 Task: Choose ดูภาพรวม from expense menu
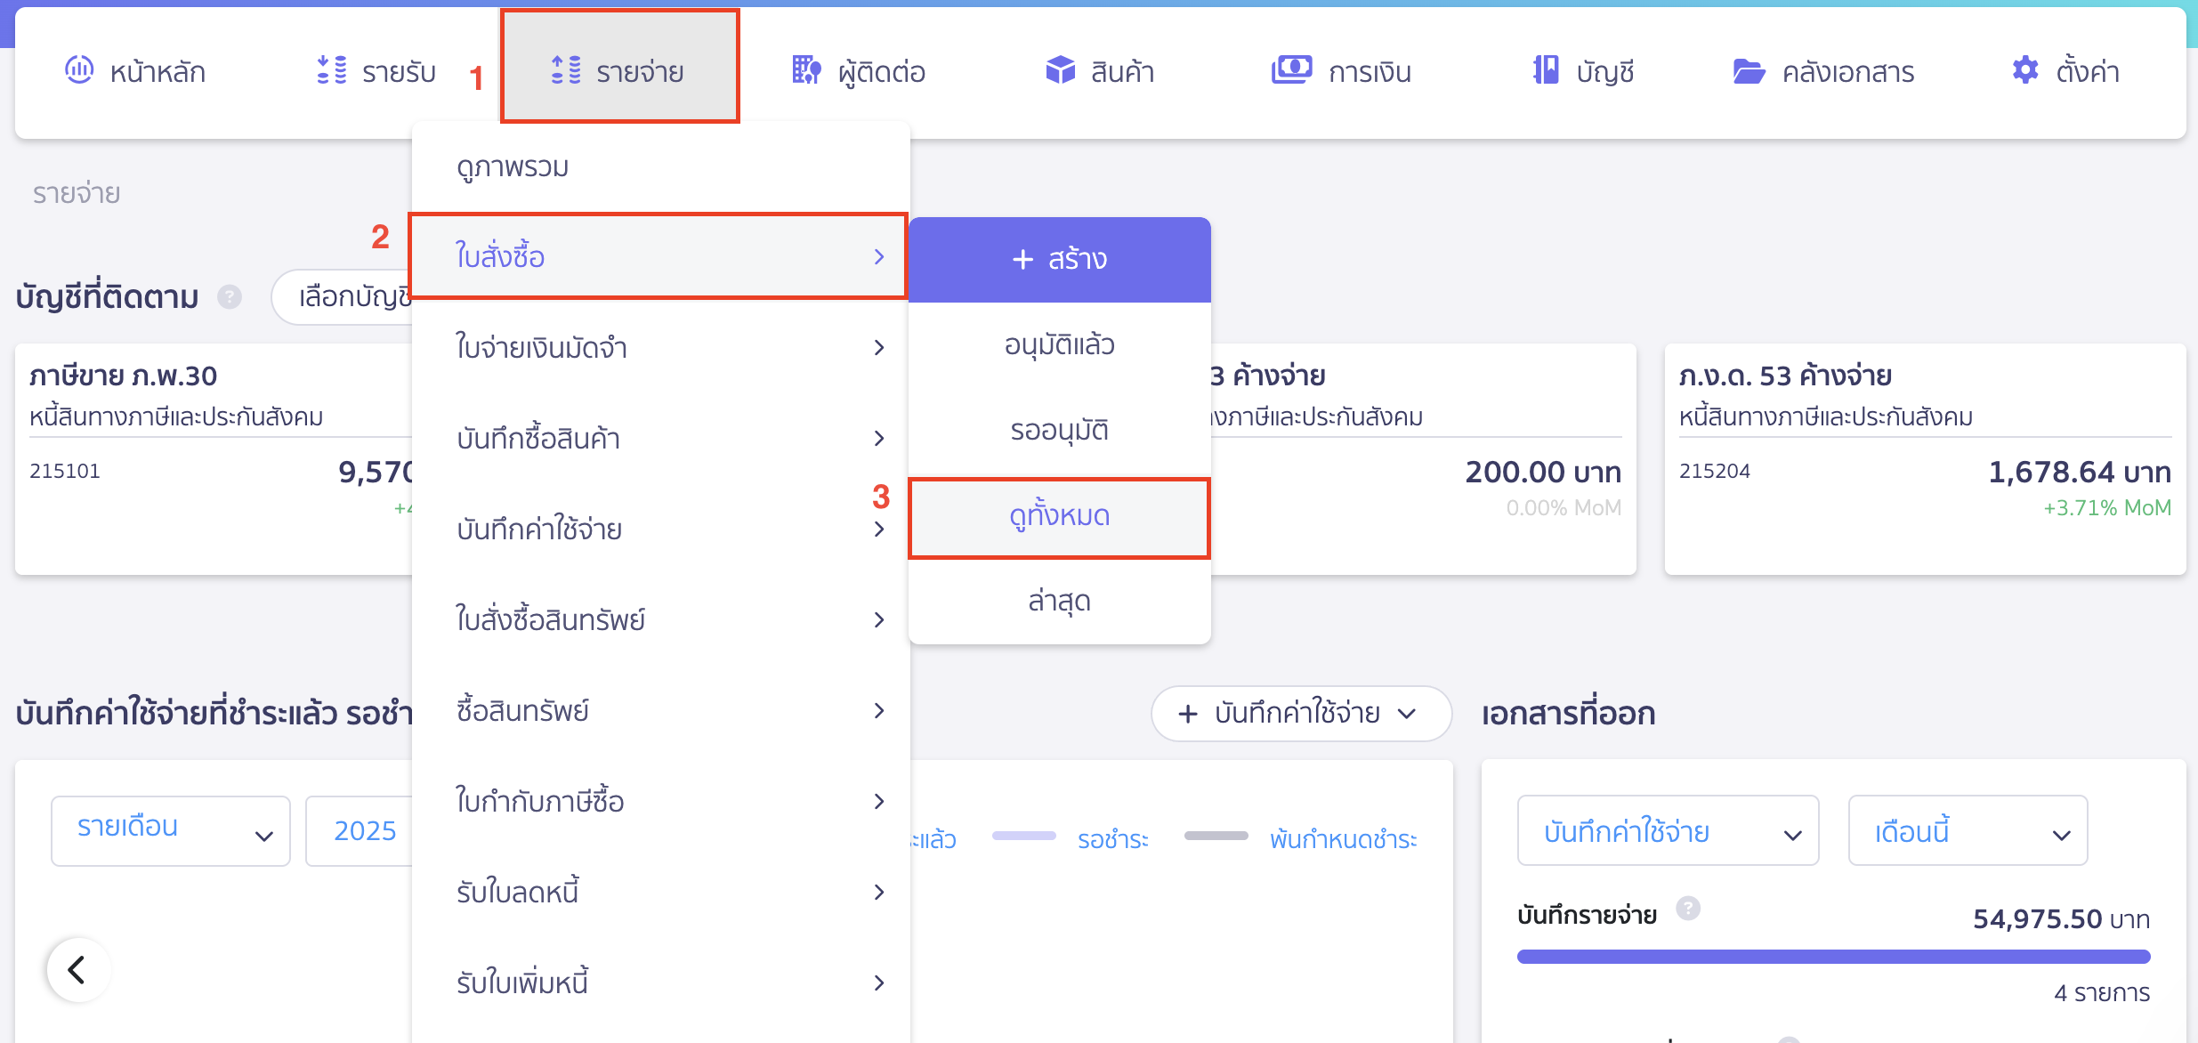coord(660,166)
